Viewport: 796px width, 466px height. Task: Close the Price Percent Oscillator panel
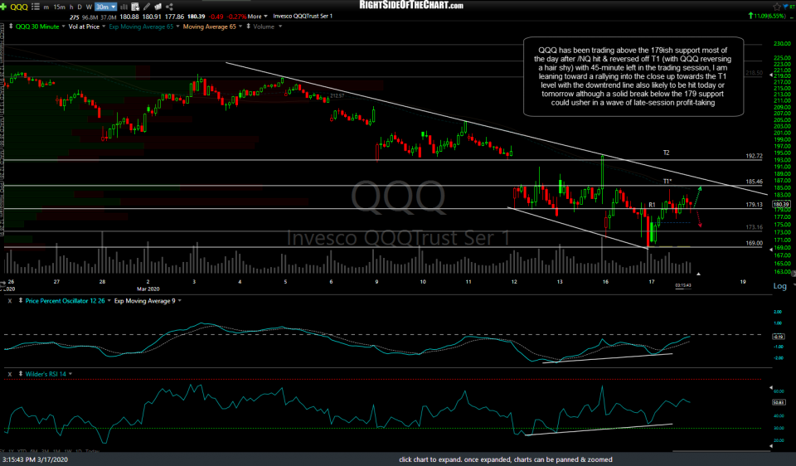pos(9,300)
